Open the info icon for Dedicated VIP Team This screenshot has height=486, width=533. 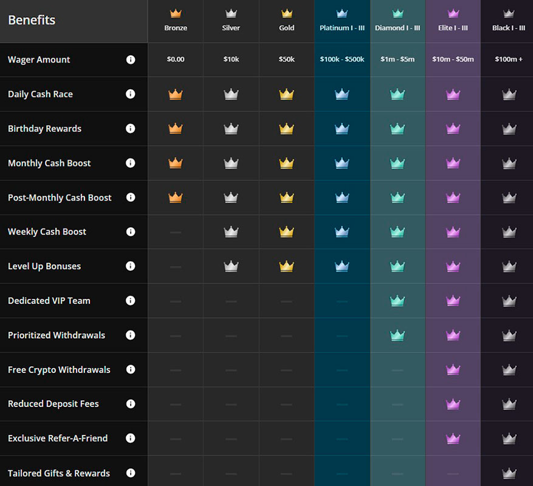pos(130,301)
